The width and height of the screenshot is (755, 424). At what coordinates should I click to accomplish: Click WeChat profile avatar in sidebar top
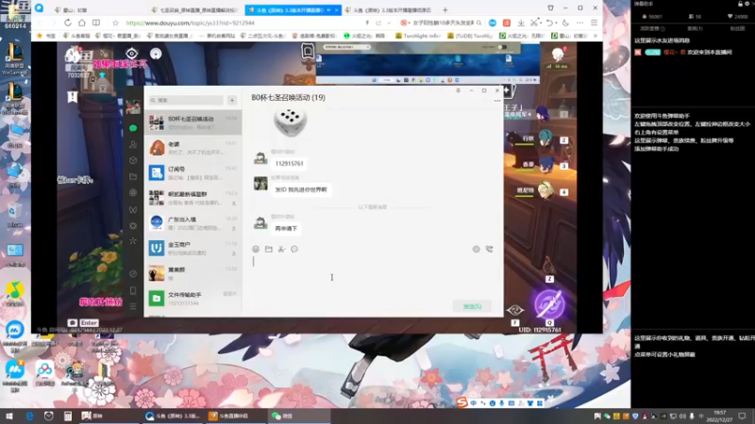coord(133,106)
